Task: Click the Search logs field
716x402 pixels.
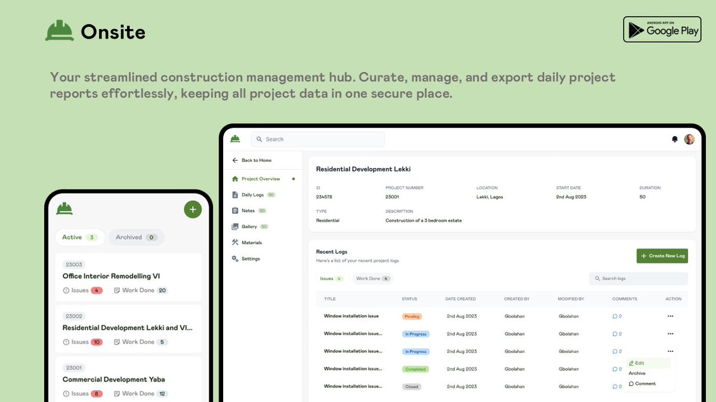Action: 638,279
